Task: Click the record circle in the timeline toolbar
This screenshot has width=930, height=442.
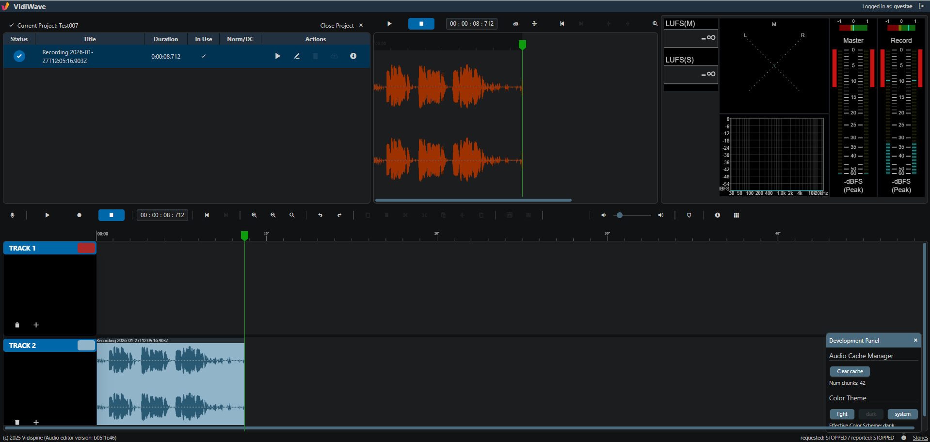Action: [x=79, y=215]
